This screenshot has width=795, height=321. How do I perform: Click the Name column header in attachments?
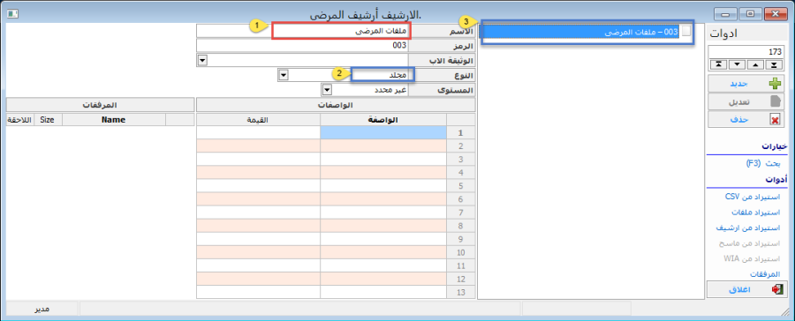click(x=114, y=119)
